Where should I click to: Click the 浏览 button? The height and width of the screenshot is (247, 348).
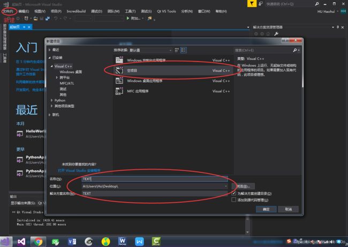click(243, 186)
